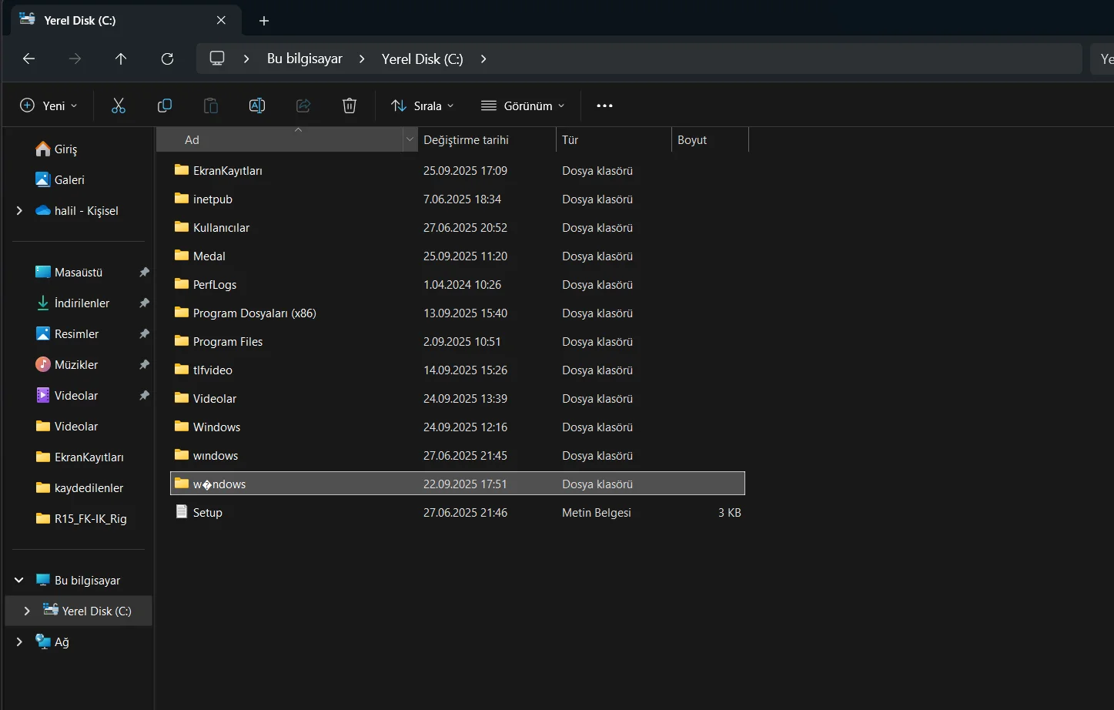Open the Yeni dropdown menu
This screenshot has height=710, width=1114.
click(49, 105)
